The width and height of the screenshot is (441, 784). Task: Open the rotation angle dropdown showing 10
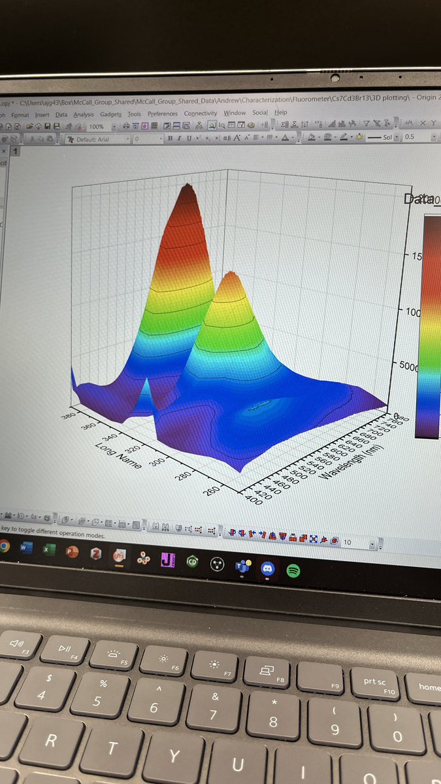click(x=372, y=543)
